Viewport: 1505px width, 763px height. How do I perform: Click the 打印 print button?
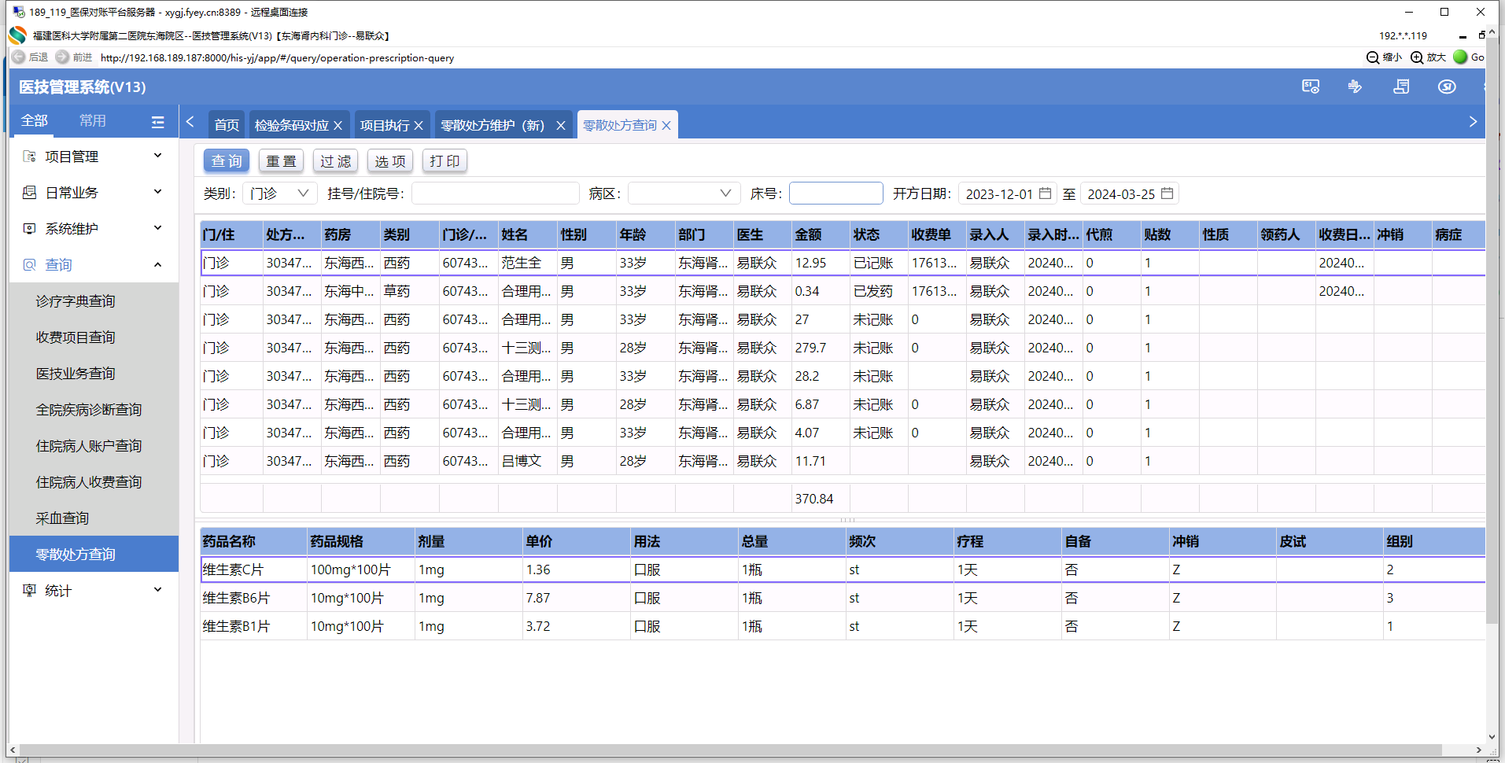[x=444, y=161]
